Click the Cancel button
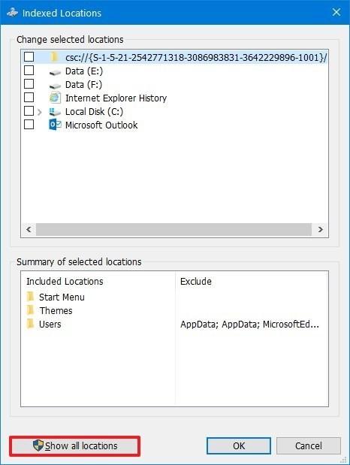The height and width of the screenshot is (465, 350). pyautogui.click(x=309, y=445)
